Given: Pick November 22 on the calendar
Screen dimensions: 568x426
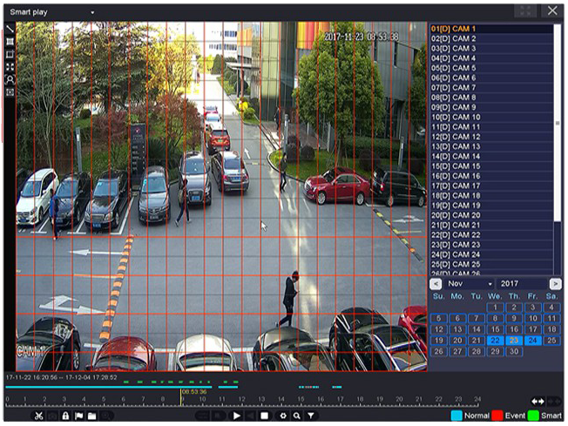Looking at the screenshot, I should click(495, 341).
